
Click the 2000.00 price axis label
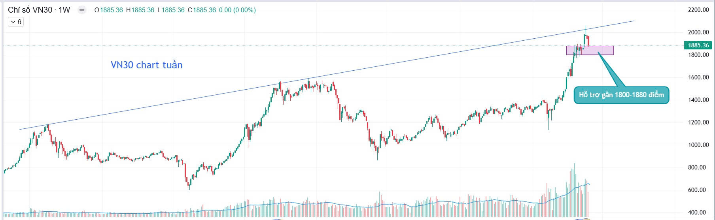[x=698, y=32]
